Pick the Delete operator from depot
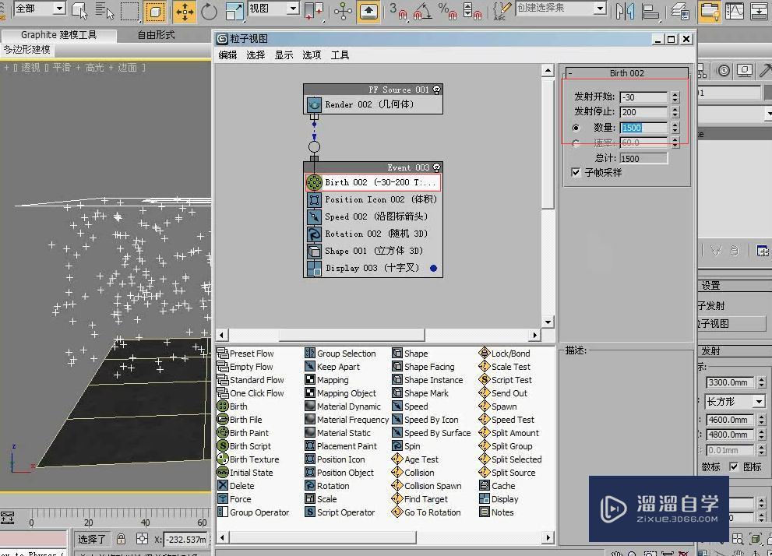 236,486
